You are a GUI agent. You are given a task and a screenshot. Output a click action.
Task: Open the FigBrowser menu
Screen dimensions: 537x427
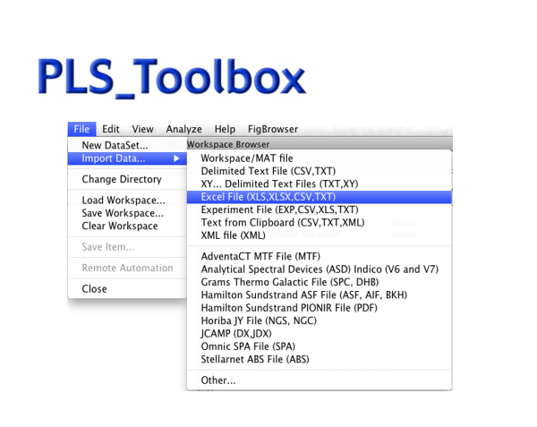tap(273, 129)
